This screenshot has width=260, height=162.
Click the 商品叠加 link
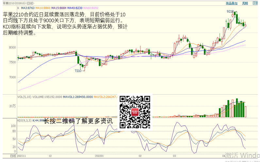(232, 3)
